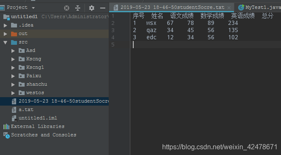Place cursor on empty line 5
281x155 pixels.
pos(205,45)
